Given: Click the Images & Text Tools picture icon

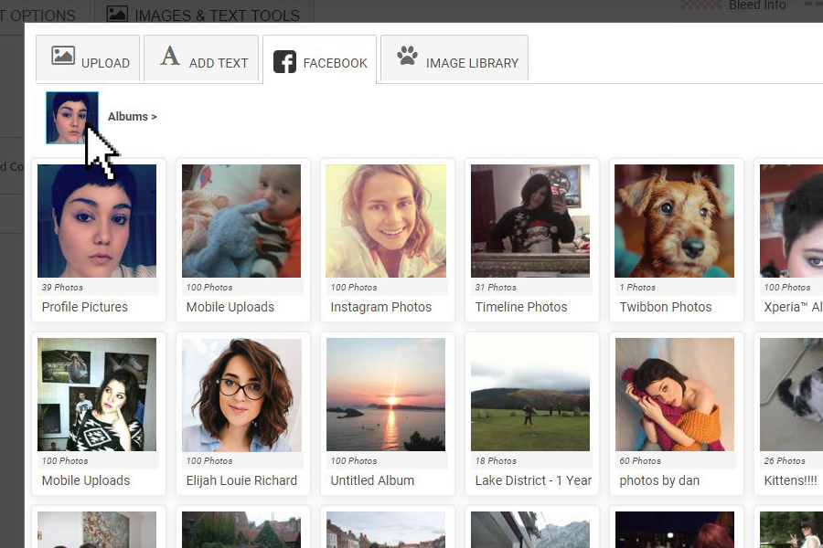Looking at the screenshot, I should [x=117, y=13].
